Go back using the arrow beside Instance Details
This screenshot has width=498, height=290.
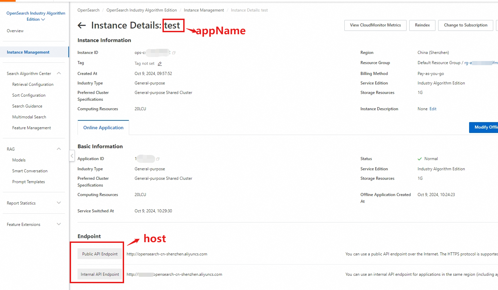82,25
